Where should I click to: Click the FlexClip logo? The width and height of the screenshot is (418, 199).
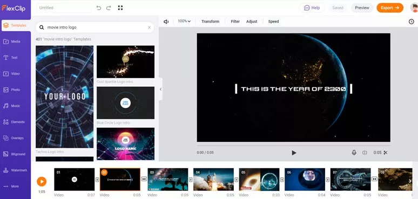14,8
